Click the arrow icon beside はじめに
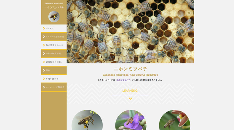This screenshot has width=234, height=130. point(44,28)
